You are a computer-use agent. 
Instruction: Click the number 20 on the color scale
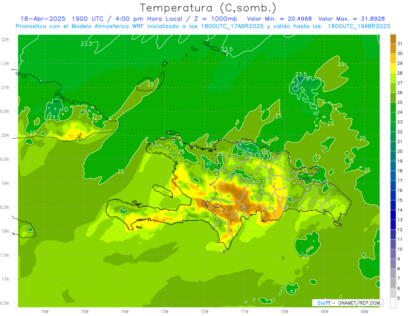click(400, 151)
